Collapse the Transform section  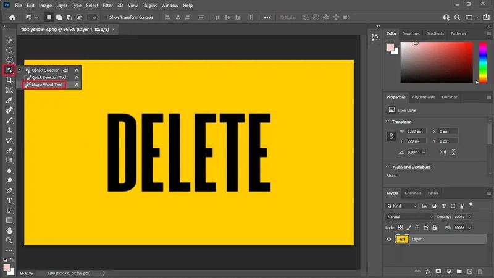[387, 122]
